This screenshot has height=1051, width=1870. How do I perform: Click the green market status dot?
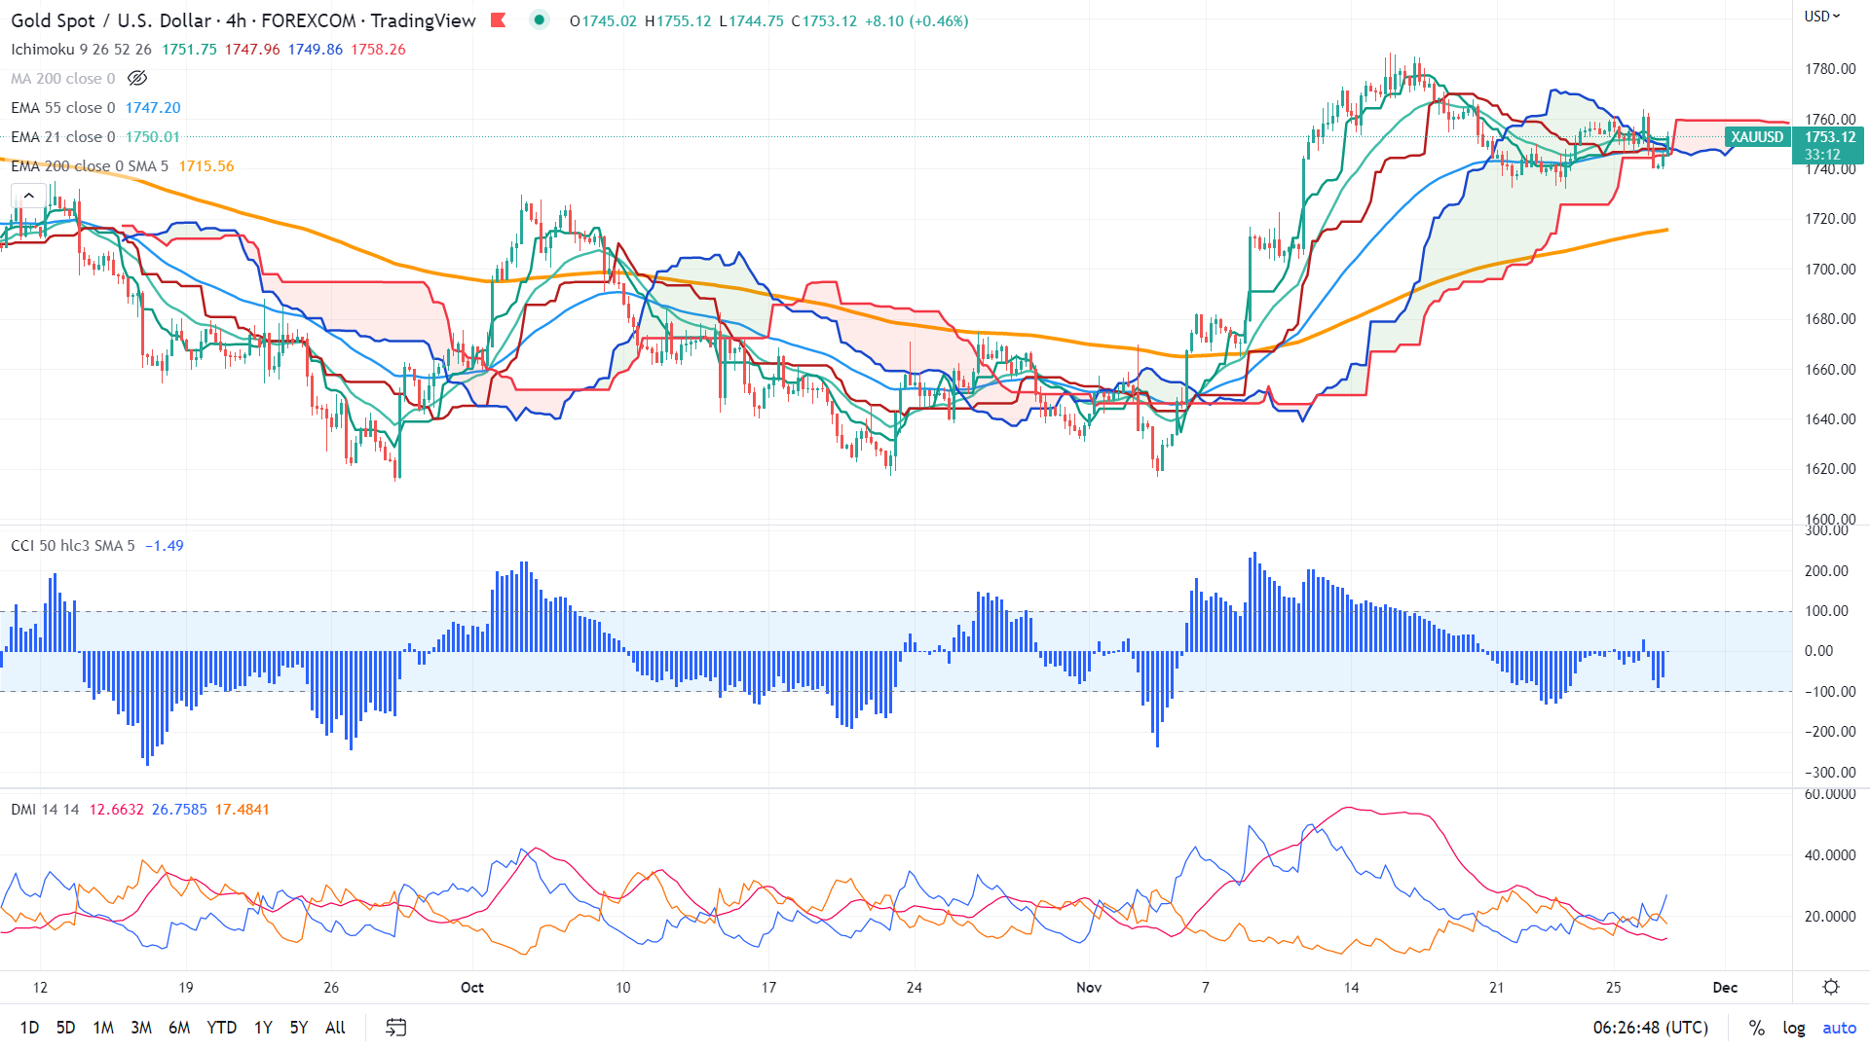coord(540,19)
